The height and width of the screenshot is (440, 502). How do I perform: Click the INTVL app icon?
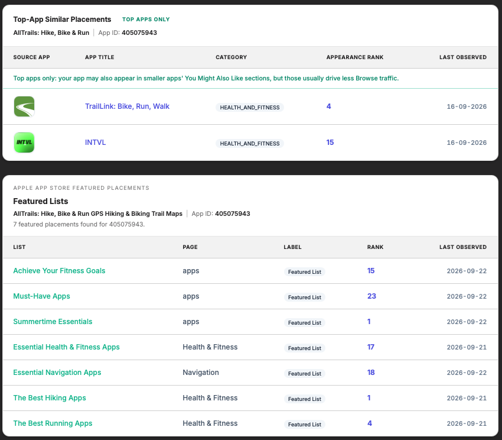pyautogui.click(x=24, y=143)
